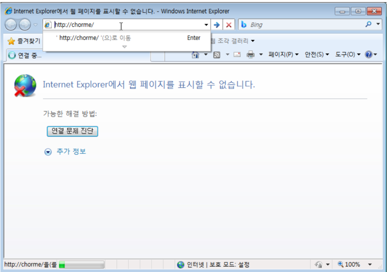Click the 100% zoom level button
This screenshot has height=272, width=387.
(349, 265)
